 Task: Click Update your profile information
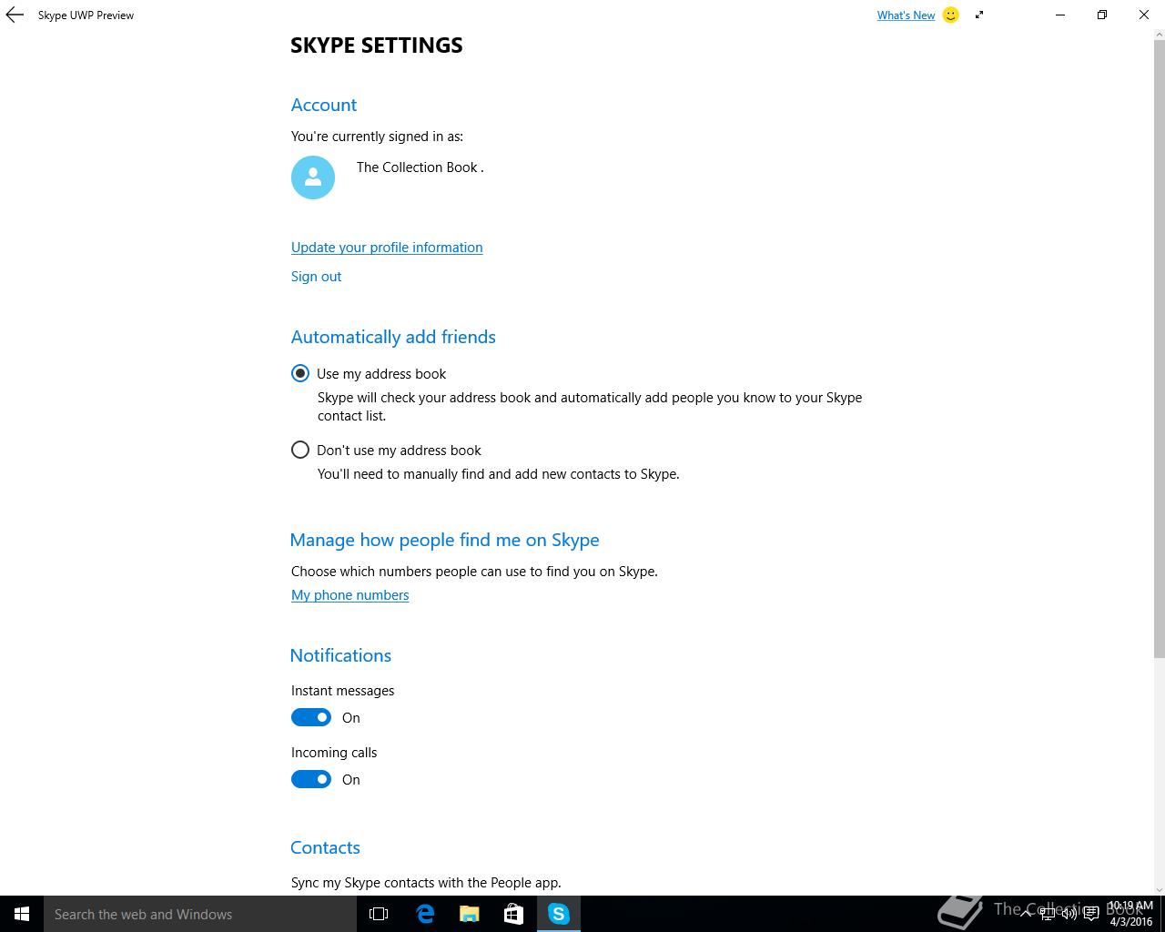pos(387,248)
